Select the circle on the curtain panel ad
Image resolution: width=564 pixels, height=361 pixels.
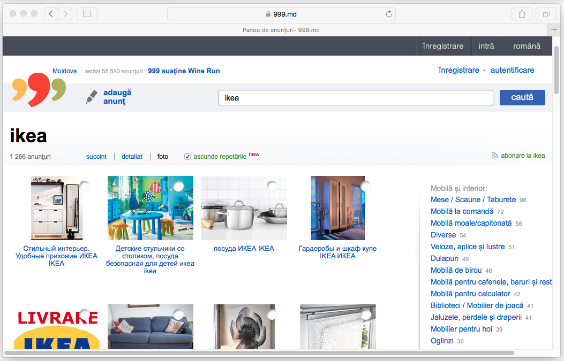(x=365, y=314)
